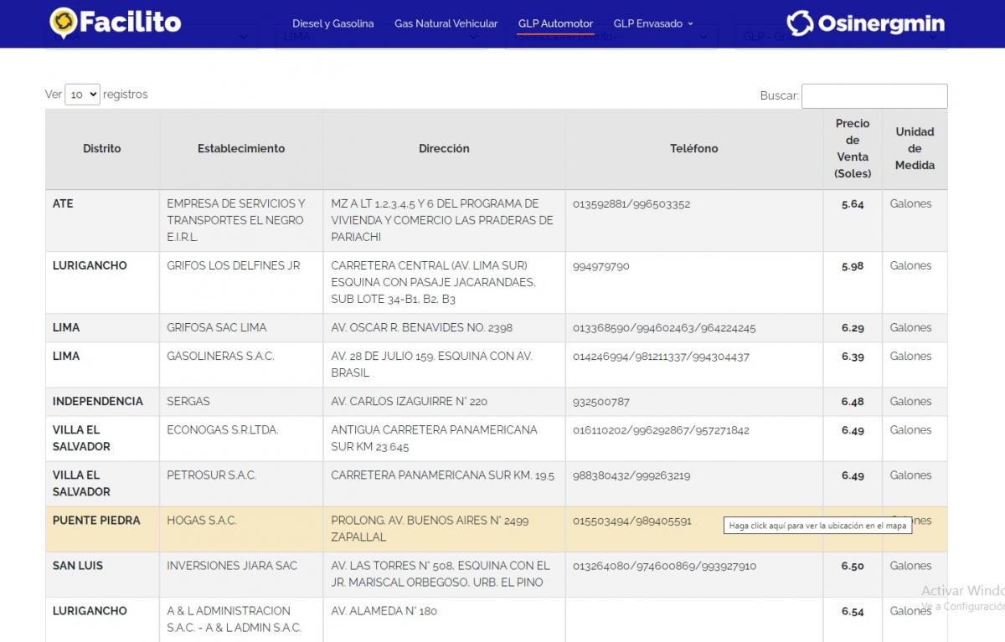Click Antigua Carretera Panamericana Sur KM 23.645
Viewport: 1005px width, 642px height.
pyautogui.click(x=434, y=439)
